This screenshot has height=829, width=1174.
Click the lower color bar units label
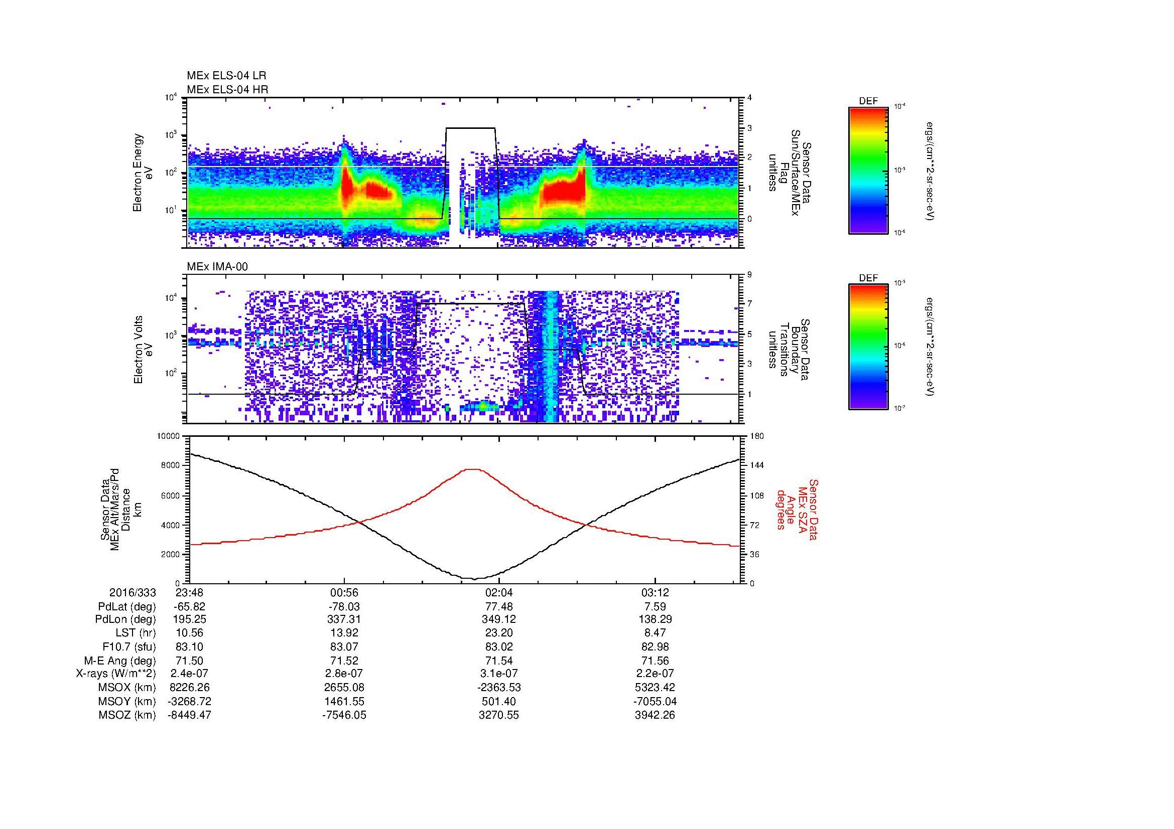coord(931,347)
